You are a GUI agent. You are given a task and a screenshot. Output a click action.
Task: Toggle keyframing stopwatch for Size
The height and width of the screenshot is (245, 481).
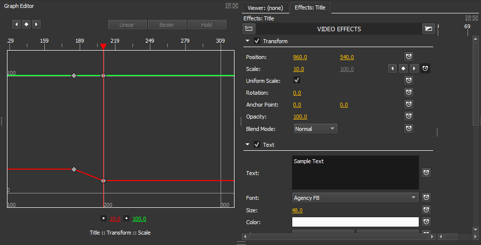point(426,210)
